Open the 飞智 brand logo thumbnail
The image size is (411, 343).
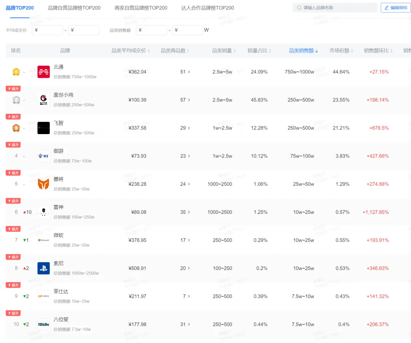(44, 128)
